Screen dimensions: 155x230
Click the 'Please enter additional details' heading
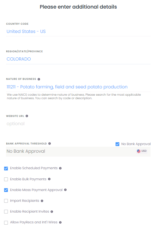pos(78,7)
